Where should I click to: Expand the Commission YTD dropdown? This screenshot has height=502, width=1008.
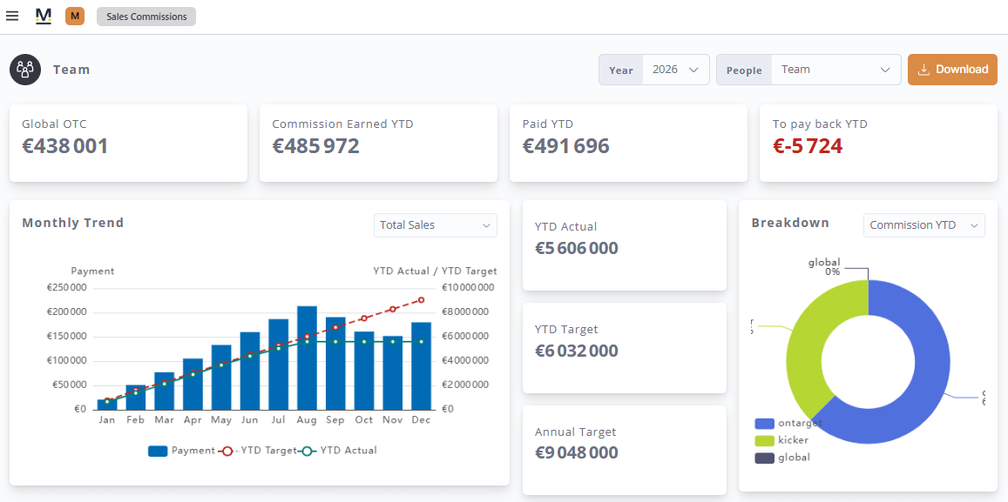click(x=923, y=225)
